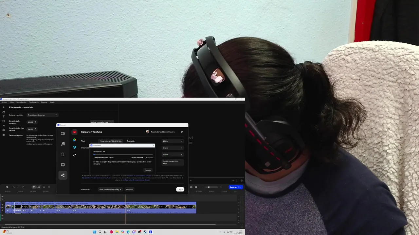Zoom out the timeline with minus icon
The width and height of the screenshot is (419, 235).
pyautogui.click(x=203, y=187)
